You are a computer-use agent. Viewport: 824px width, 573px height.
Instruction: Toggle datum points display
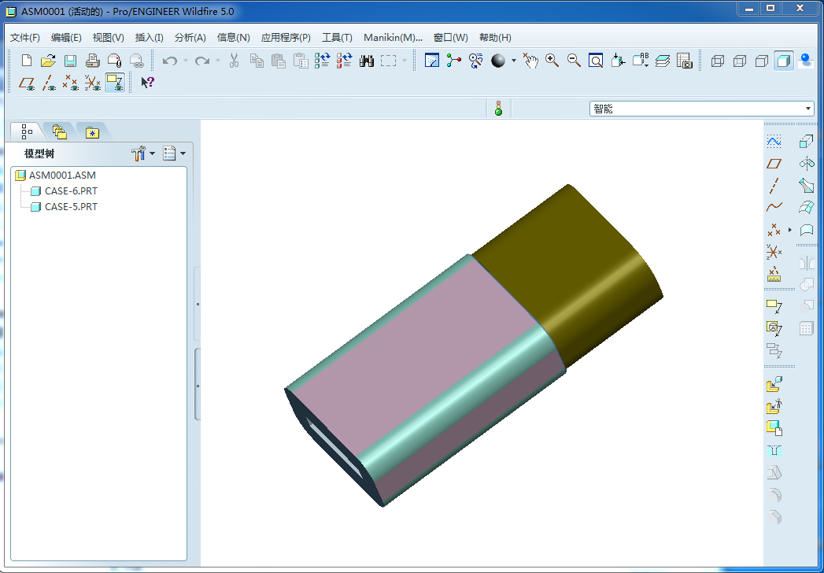(x=70, y=83)
